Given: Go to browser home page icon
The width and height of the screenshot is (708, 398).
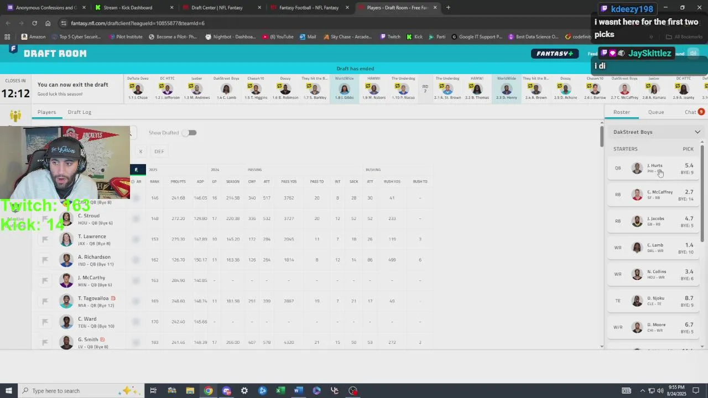Looking at the screenshot, I should pos(48,23).
